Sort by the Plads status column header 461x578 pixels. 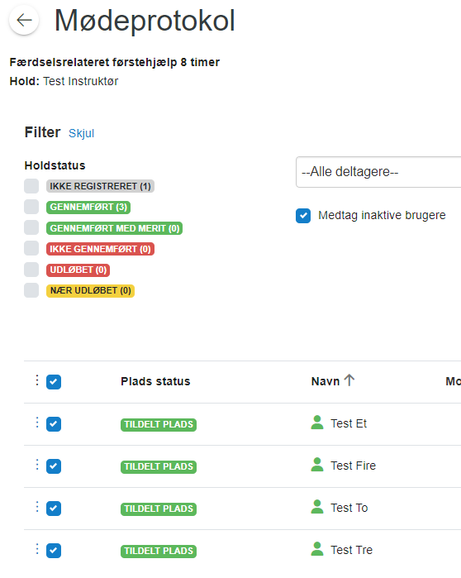155,381
